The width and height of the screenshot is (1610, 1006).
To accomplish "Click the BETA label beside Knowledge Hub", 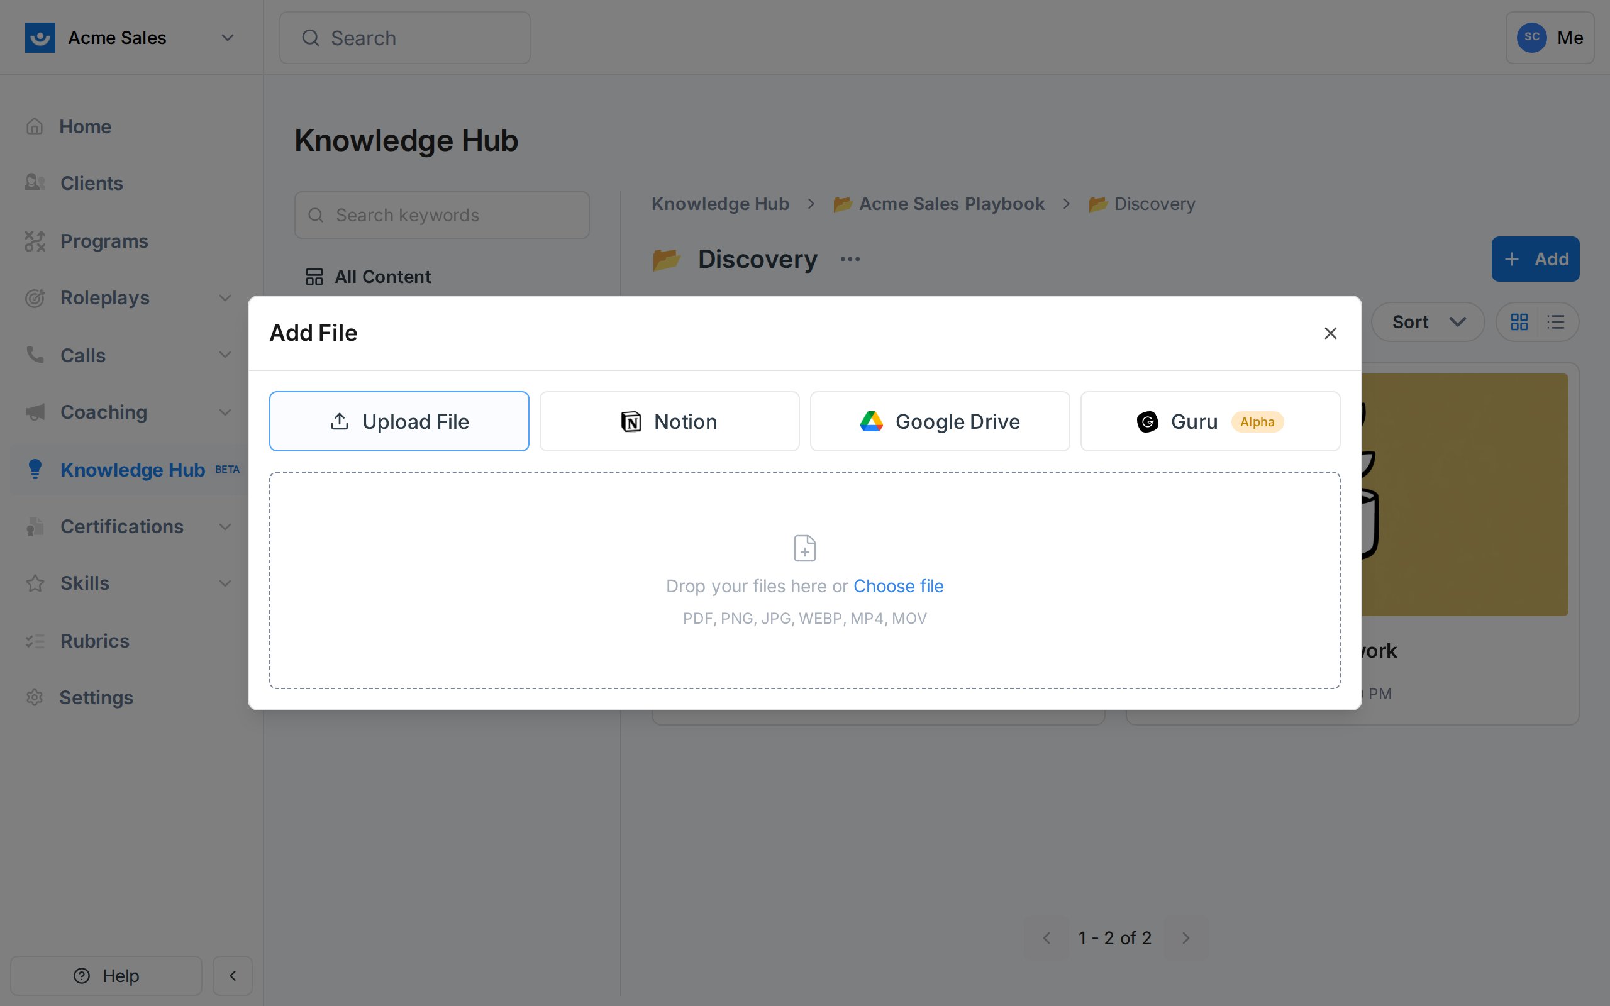I will (x=227, y=469).
